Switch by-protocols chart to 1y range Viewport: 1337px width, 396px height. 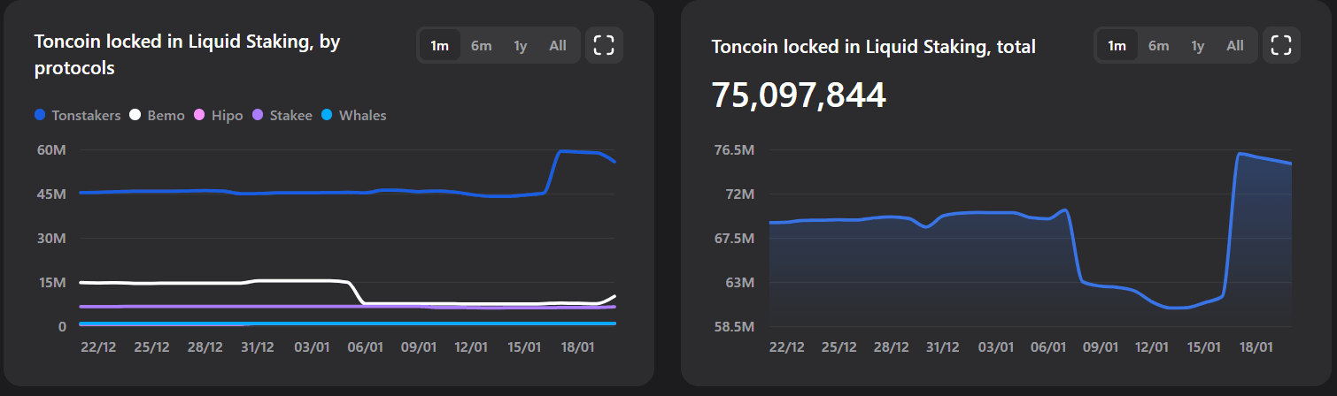point(520,45)
